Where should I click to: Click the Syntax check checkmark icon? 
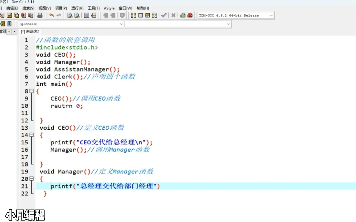coord(164,15)
